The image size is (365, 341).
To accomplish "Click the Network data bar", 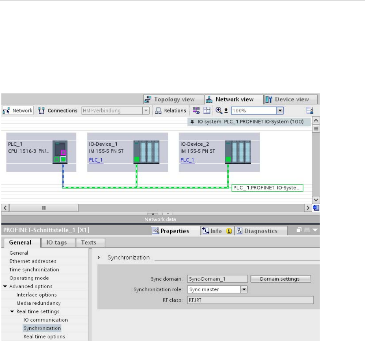I will pos(161,219).
